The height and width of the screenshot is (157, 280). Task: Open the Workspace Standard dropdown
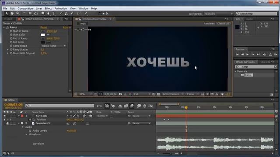coord(219,14)
